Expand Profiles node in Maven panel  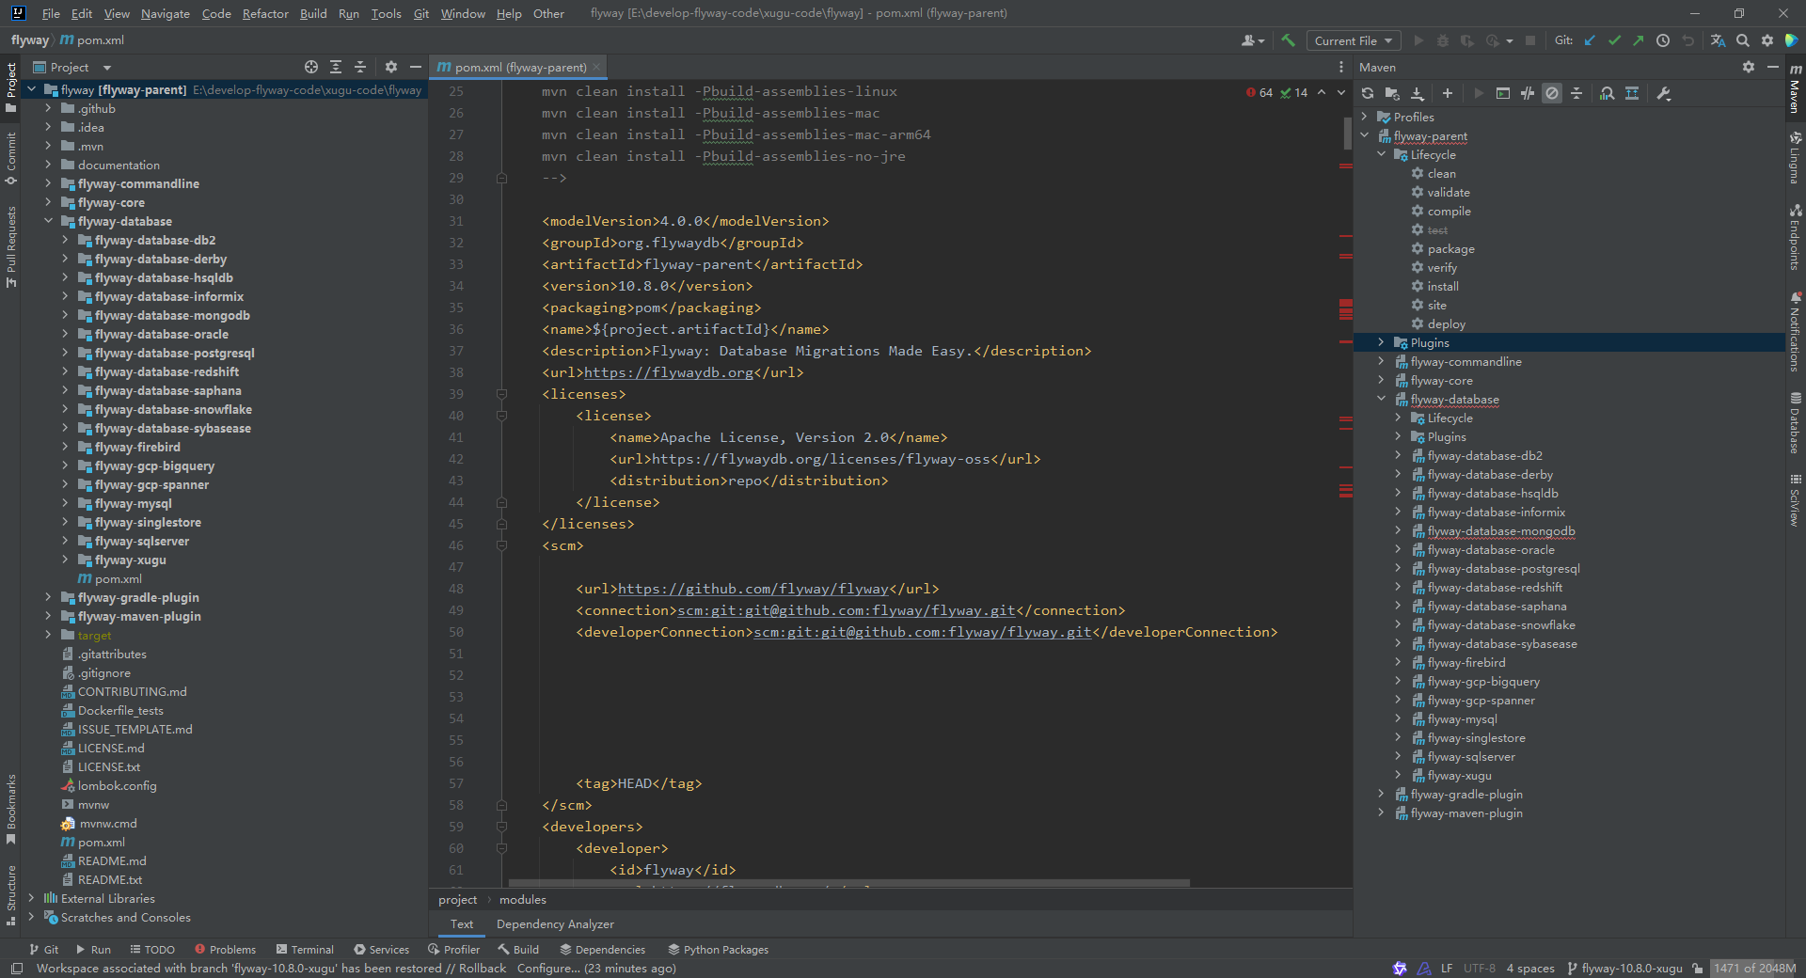tap(1364, 117)
